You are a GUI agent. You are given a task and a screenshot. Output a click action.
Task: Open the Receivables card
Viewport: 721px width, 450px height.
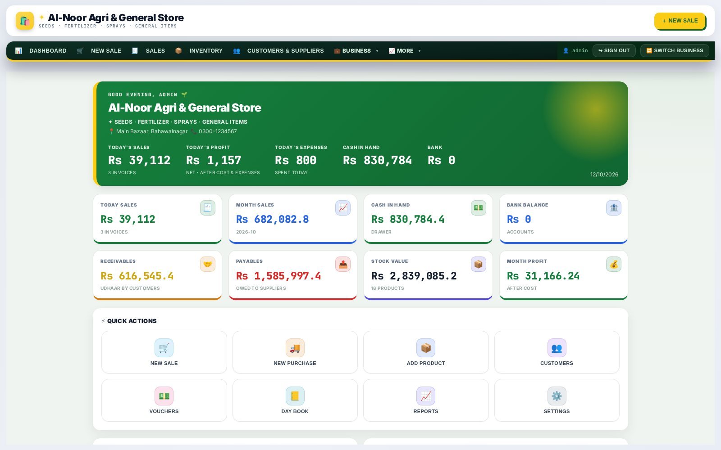157,275
